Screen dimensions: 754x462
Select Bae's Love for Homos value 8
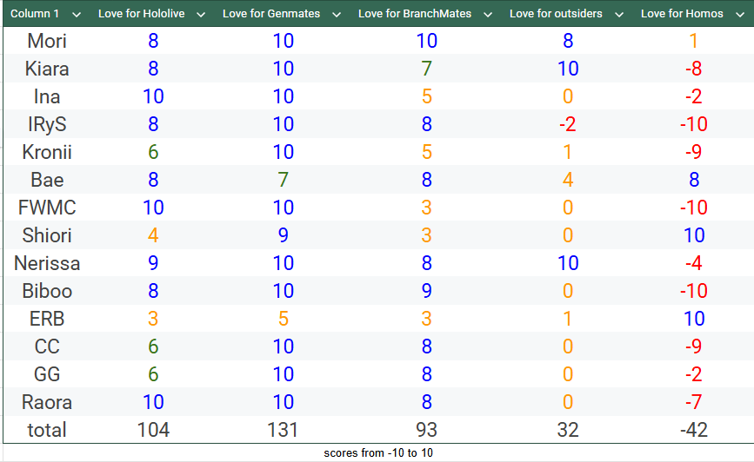pos(693,180)
